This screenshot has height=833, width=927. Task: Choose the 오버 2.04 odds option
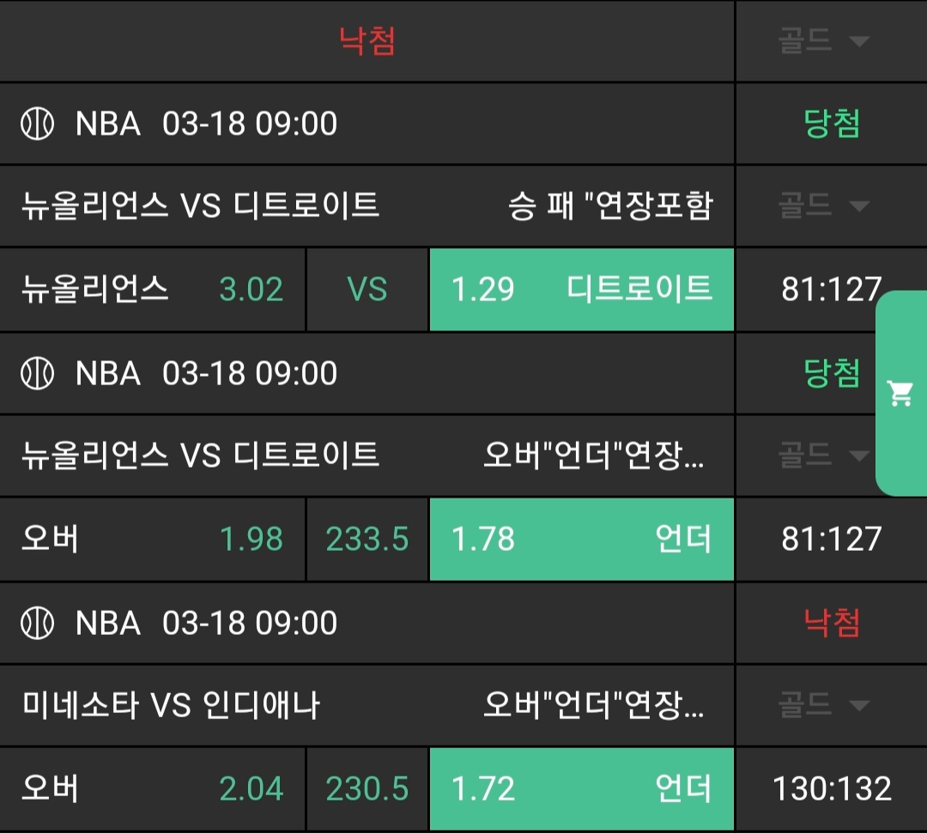153,789
